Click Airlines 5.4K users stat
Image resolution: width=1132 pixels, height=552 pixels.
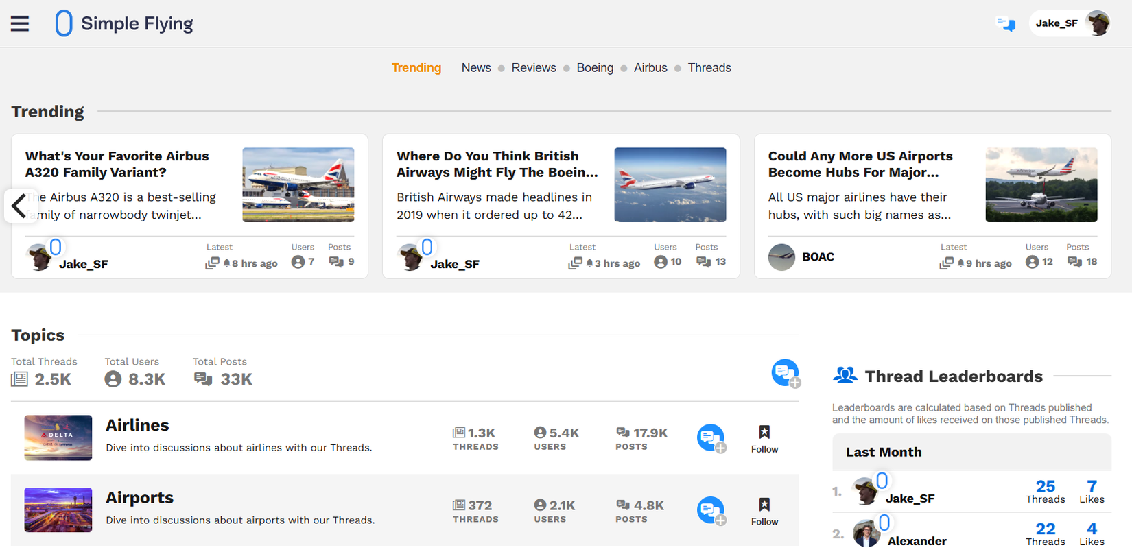556,438
